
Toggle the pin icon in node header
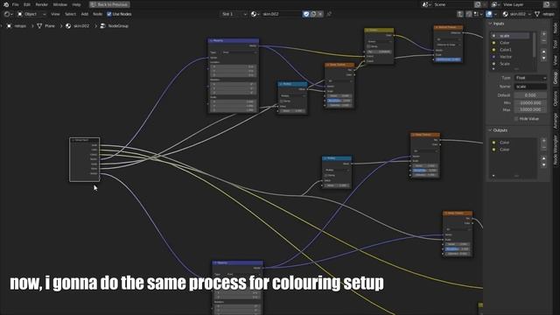329,14
